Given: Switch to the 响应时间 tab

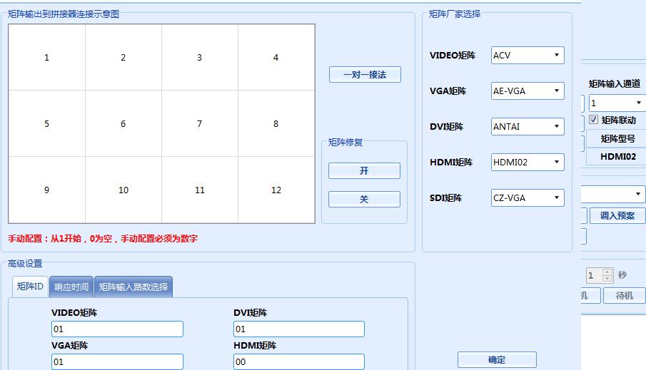Looking at the screenshot, I should tap(71, 287).
